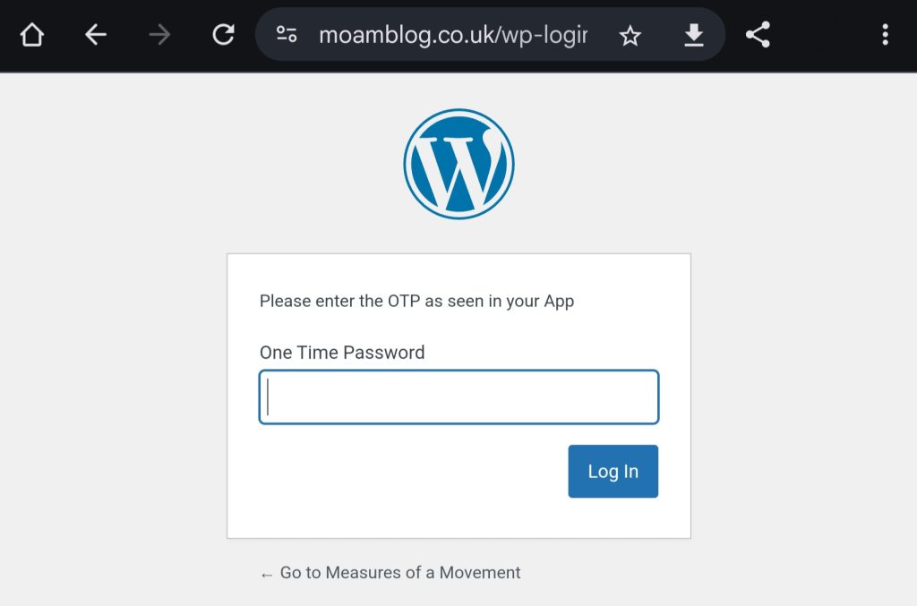Focus the One Time Password input field

pos(458,397)
